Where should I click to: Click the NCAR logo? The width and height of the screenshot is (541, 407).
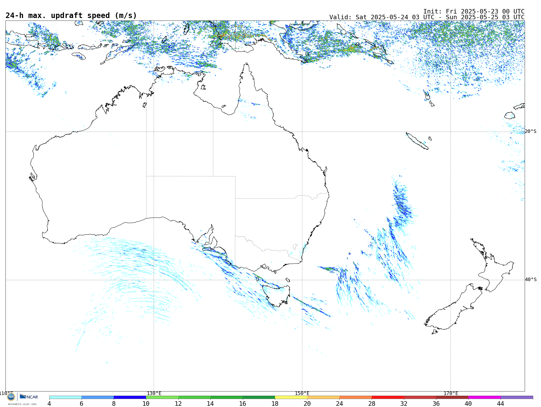29,396
